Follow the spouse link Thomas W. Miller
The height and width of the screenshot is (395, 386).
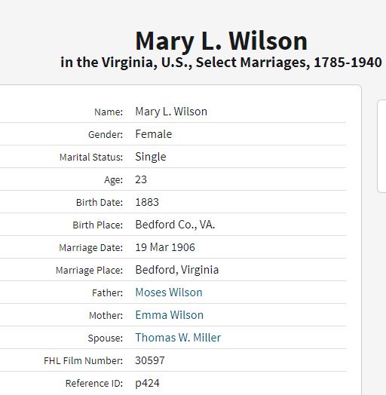[178, 338]
